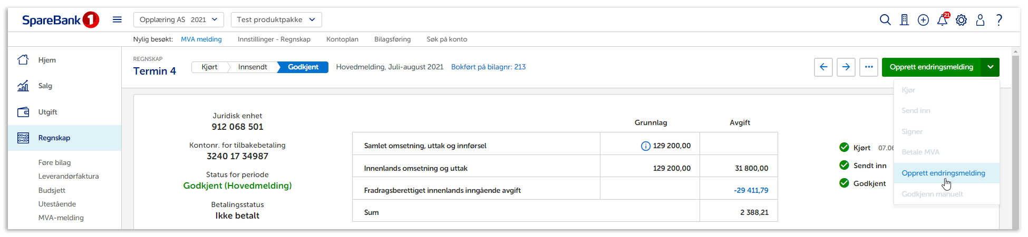This screenshot has width=1028, height=237.
Task: Click the plus circle add icon
Action: point(923,20)
